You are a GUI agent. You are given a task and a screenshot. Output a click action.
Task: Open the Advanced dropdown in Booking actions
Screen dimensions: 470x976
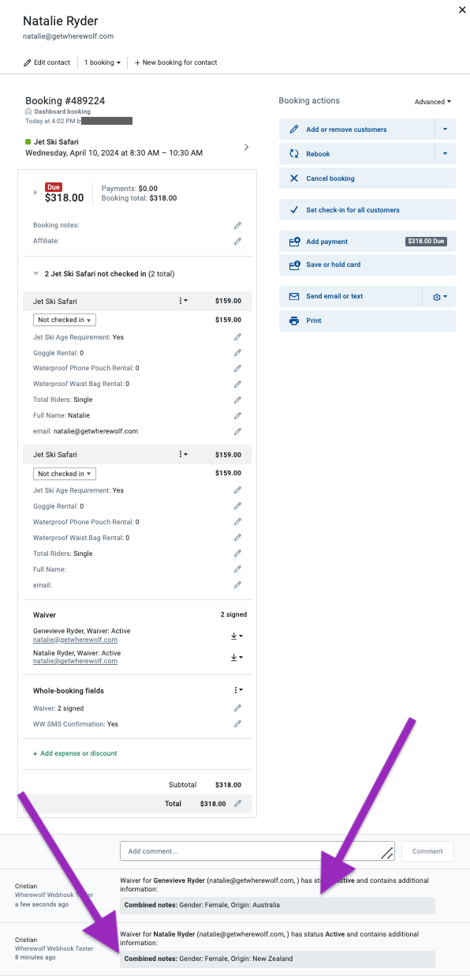(x=433, y=102)
